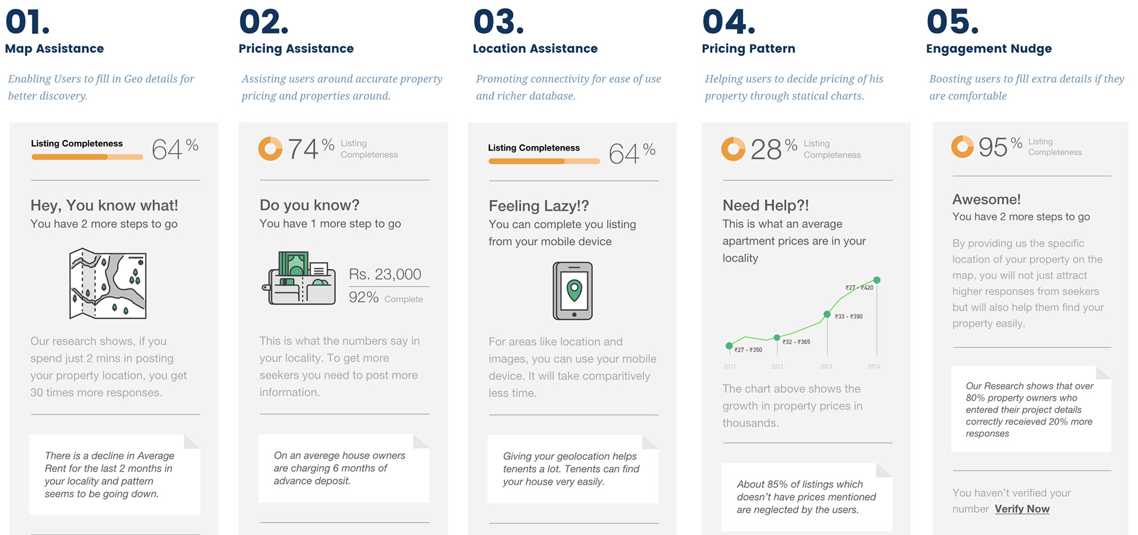Viewport: 1138px width, 535px height.
Task: Open the 80% property owners research note
Action: click(x=1031, y=409)
